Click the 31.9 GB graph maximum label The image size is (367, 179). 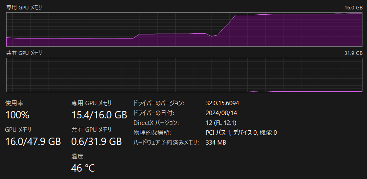(354, 53)
